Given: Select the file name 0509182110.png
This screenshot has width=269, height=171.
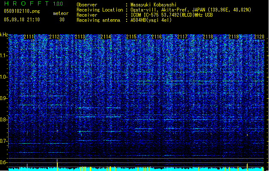Looking at the screenshot, I should tap(22, 11).
